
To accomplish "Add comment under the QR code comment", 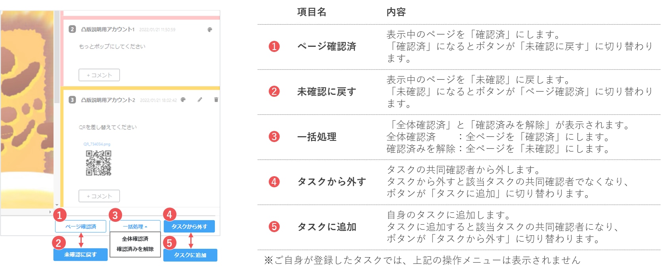I will pyautogui.click(x=99, y=196).
